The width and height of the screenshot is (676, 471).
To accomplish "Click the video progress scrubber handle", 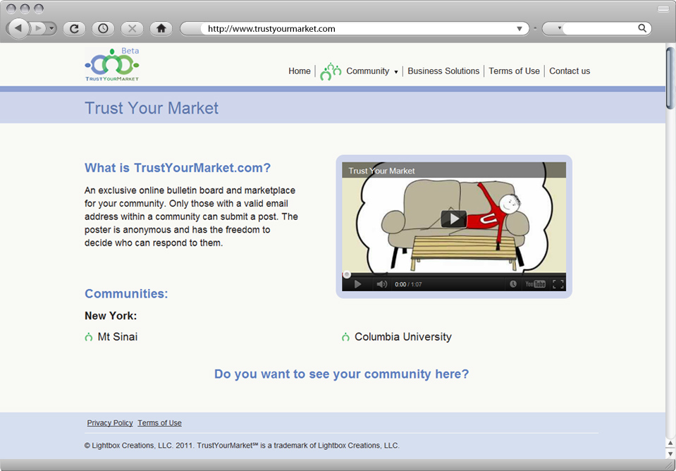I will click(x=347, y=274).
